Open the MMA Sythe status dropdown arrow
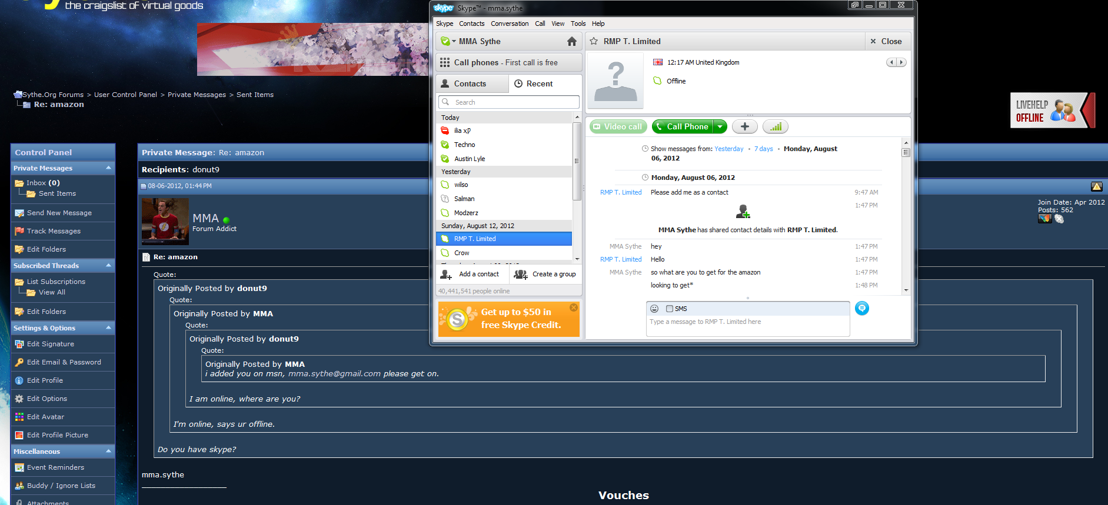Image resolution: width=1108 pixels, height=505 pixels. coord(454,41)
